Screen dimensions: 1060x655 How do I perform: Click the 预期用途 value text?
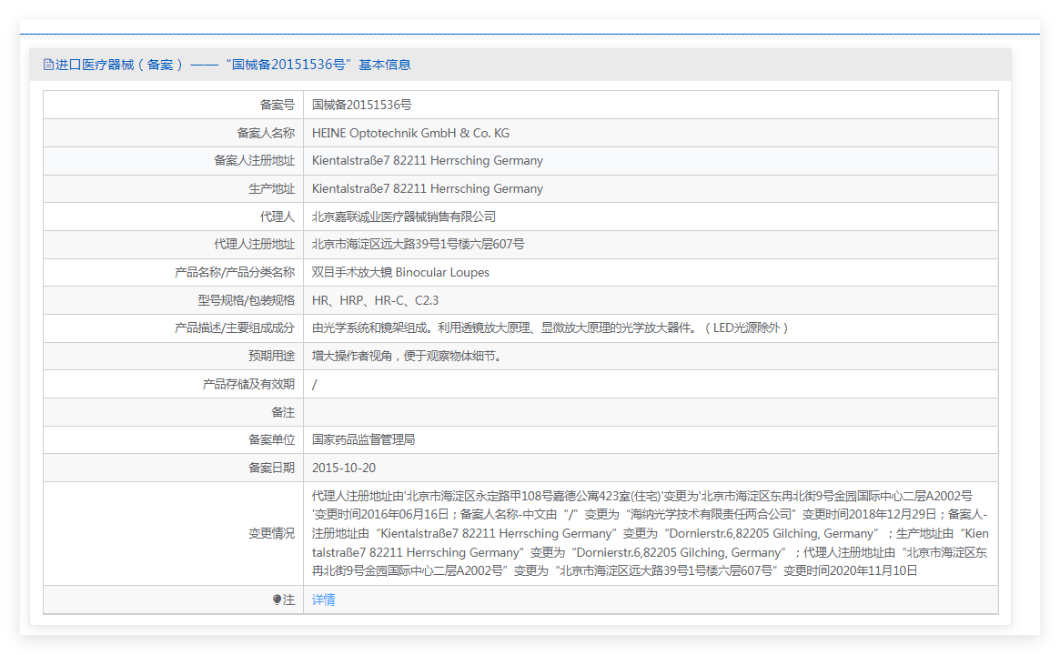[x=406, y=357]
